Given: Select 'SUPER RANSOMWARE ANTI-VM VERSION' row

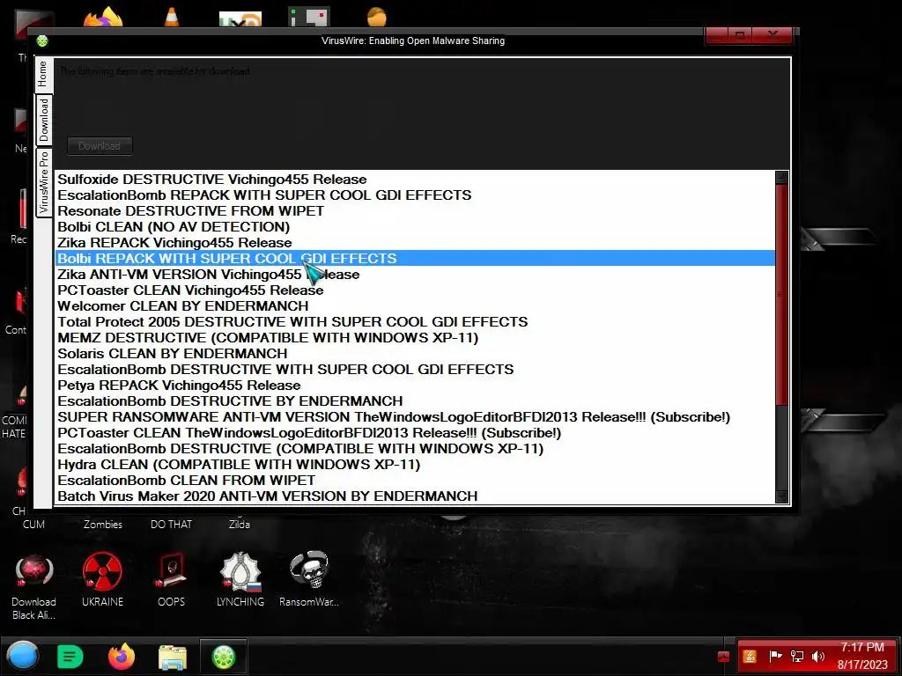Looking at the screenshot, I should tap(415, 416).
